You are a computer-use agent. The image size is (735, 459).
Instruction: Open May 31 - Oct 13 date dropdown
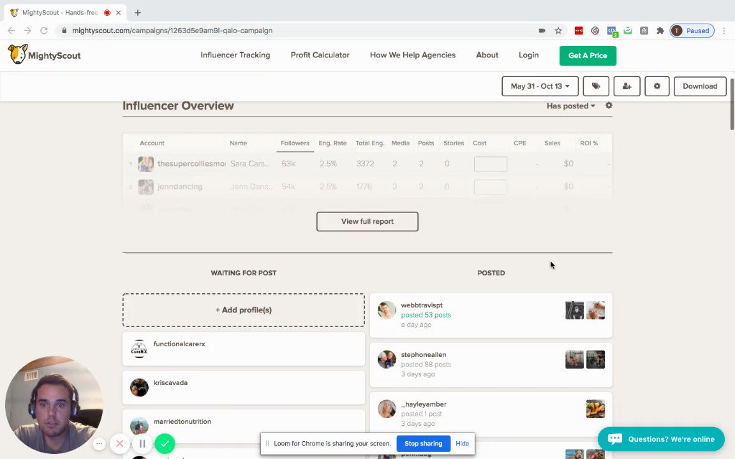[540, 86]
